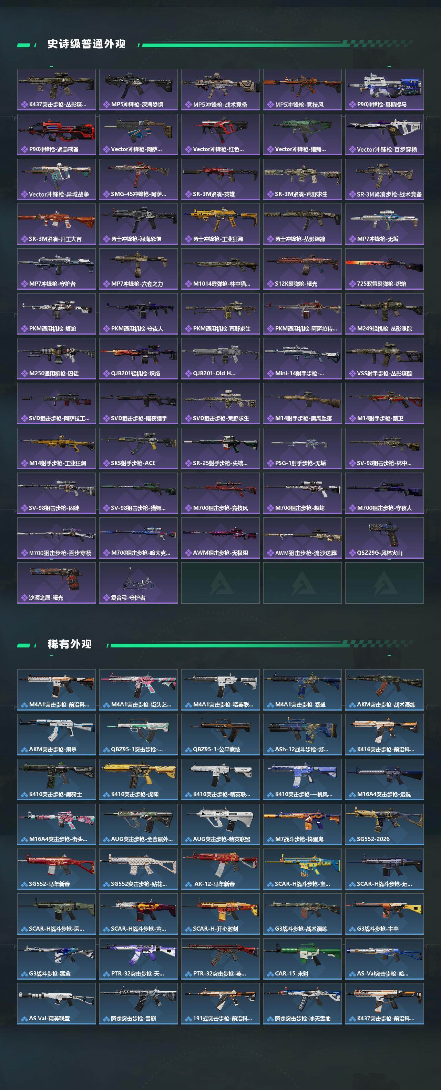Select the 腾龙突击步枪-冰天雪地 skin
The height and width of the screenshot is (1090, 441).
tap(302, 1004)
